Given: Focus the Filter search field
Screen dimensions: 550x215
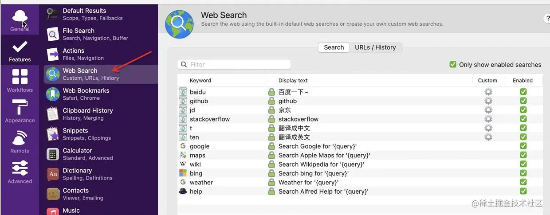Looking at the screenshot, I should (x=234, y=64).
